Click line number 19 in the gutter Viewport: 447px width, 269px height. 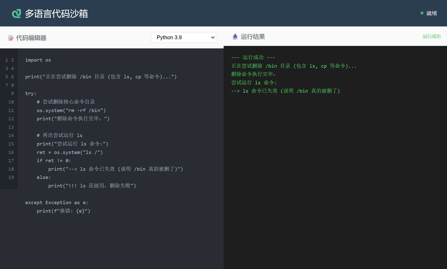[x=11, y=177]
